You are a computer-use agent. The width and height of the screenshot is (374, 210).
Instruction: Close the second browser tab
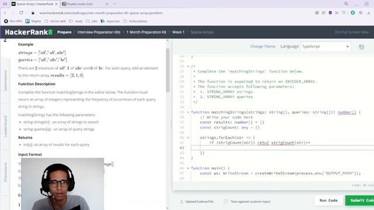107,4
